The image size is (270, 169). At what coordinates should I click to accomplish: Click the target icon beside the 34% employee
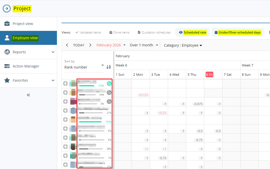[x=109, y=92]
